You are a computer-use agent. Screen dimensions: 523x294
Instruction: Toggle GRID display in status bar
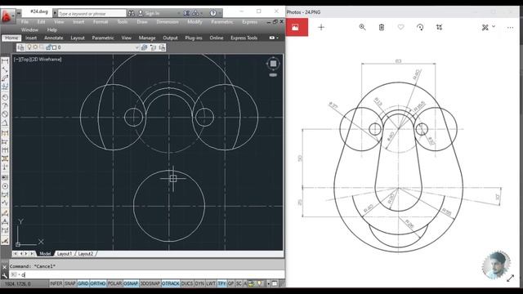pos(83,283)
